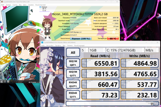Open Файл menu in CrystalDiskMark
This screenshot has width=161, height=107.
[x=43, y=46]
